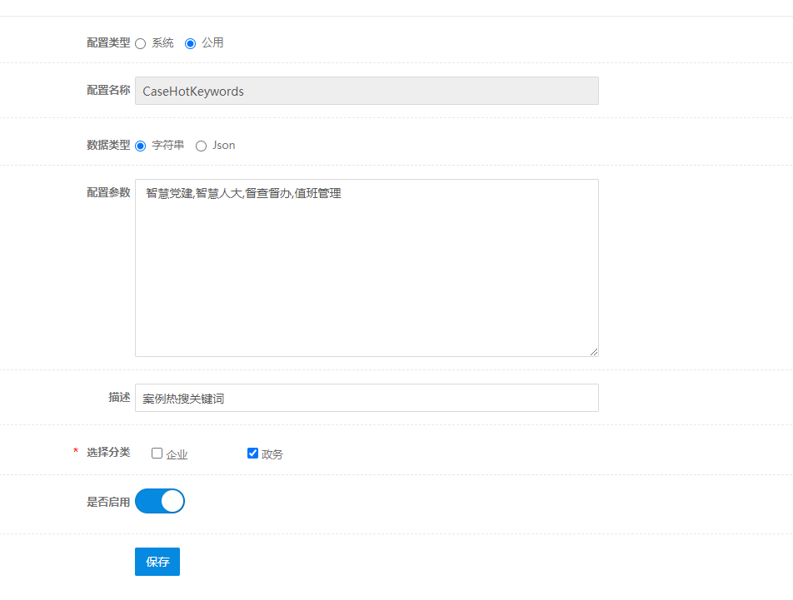The width and height of the screenshot is (793, 600).
Task: Click the 配置参数 label
Action: tap(108, 192)
